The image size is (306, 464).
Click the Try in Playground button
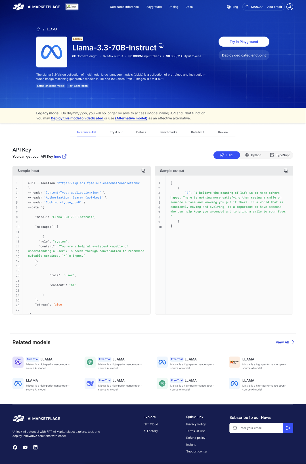(244, 42)
